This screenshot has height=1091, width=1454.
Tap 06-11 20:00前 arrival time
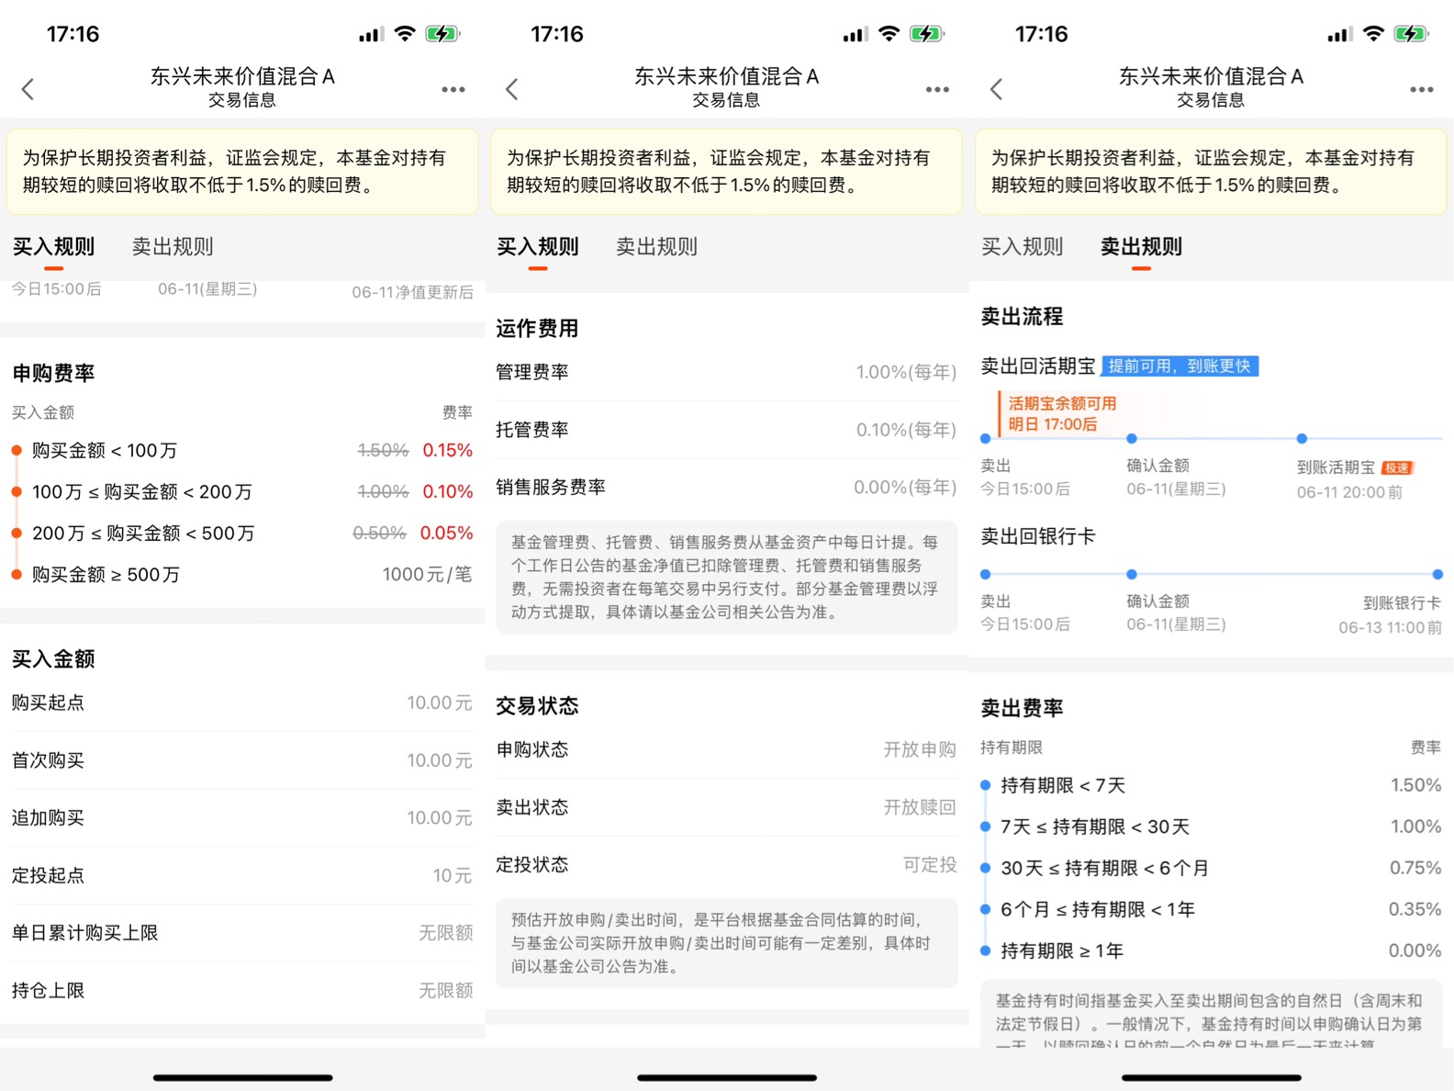1349,492
